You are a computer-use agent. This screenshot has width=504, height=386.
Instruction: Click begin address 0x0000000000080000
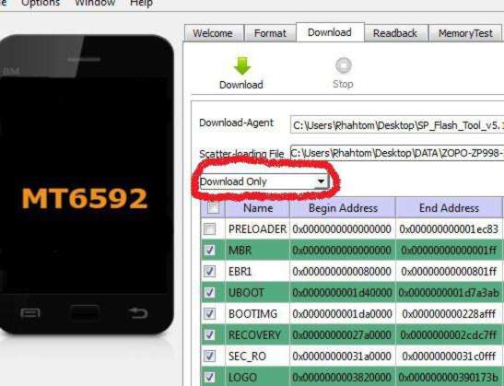click(342, 271)
